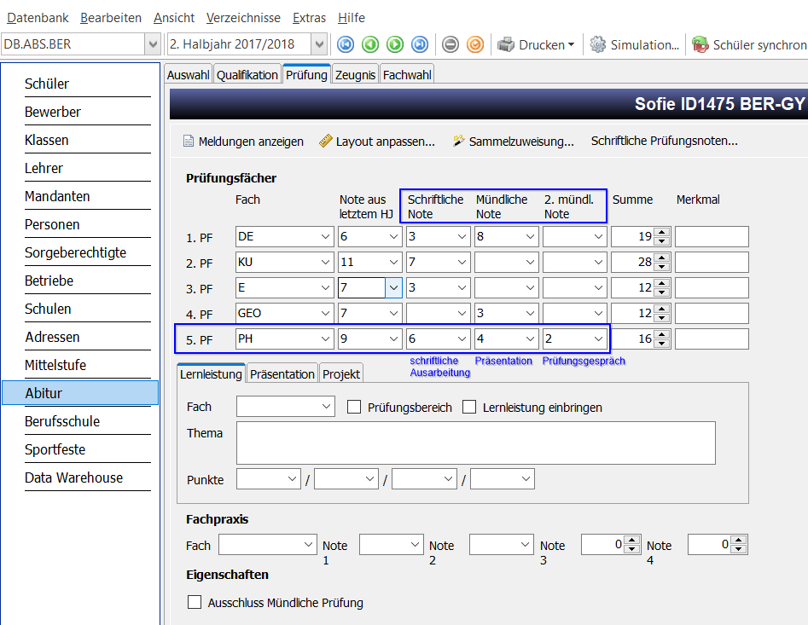The image size is (808, 625).
Task: Toggle Prüfungsbereich checkbox
Action: pos(354,408)
